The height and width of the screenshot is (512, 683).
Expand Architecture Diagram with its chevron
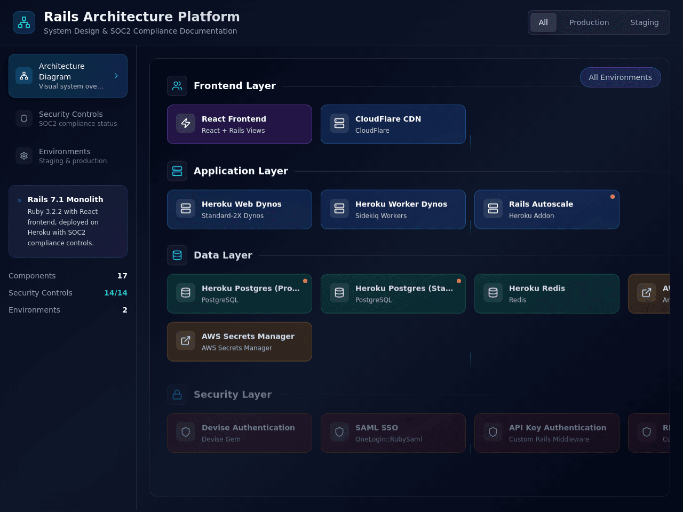click(116, 76)
